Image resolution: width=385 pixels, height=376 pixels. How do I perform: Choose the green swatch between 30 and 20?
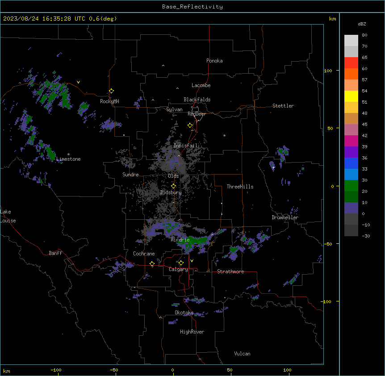[x=351, y=186]
